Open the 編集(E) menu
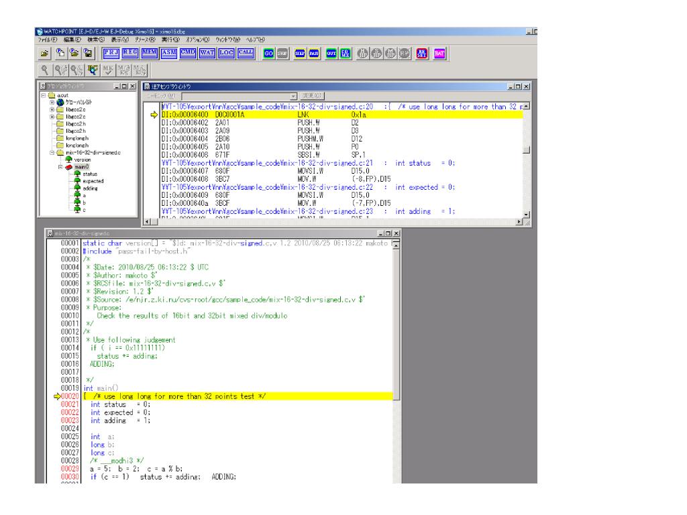The image size is (687, 515). point(72,40)
